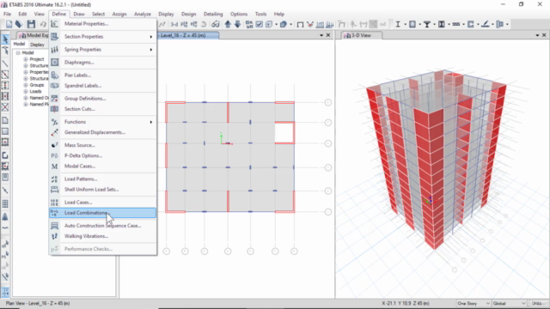Open Group Definitions entry
The width and height of the screenshot is (550, 309).
point(102,99)
